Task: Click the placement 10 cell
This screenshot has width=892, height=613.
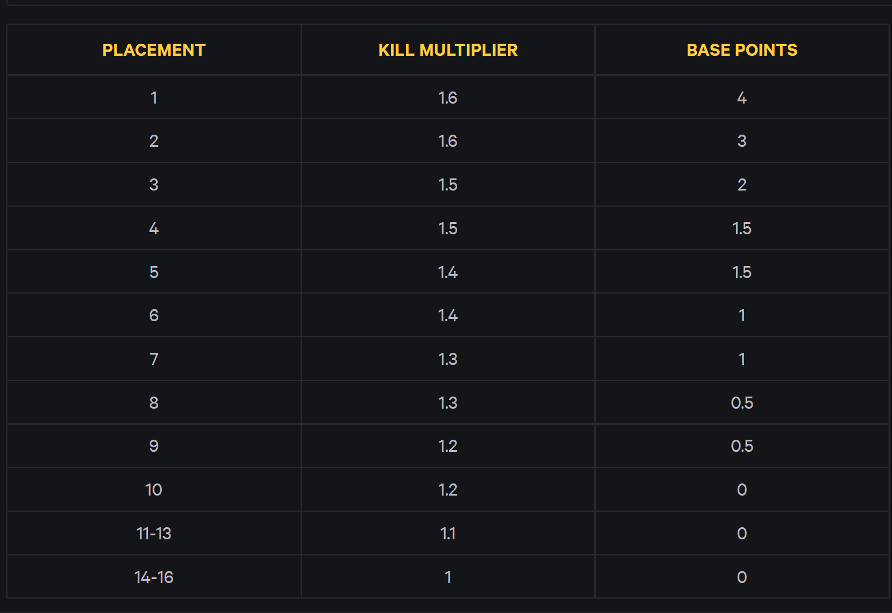Action: [x=154, y=490]
